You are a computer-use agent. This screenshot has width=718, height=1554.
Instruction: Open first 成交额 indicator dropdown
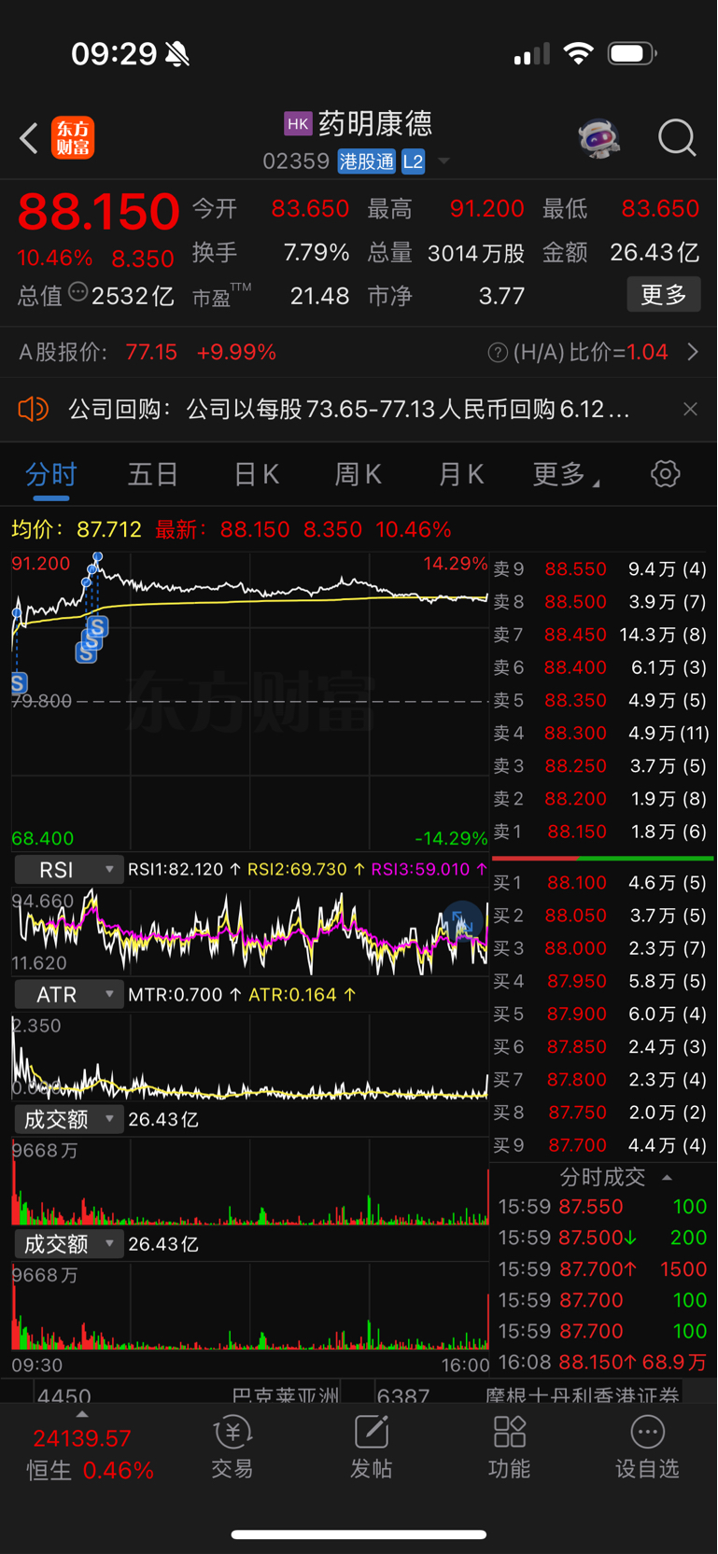coord(68,1119)
